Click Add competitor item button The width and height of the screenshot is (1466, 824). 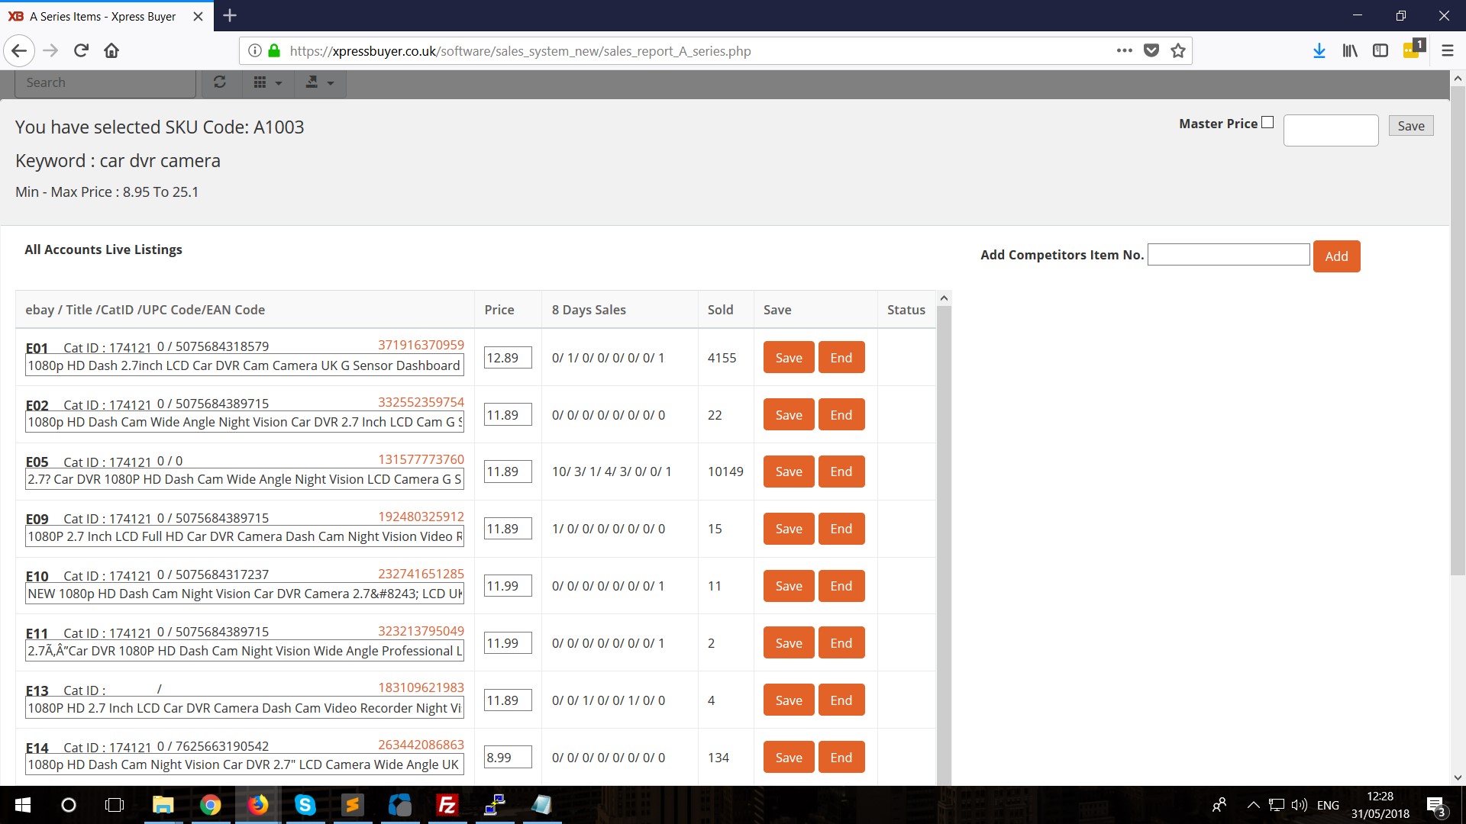(x=1335, y=256)
